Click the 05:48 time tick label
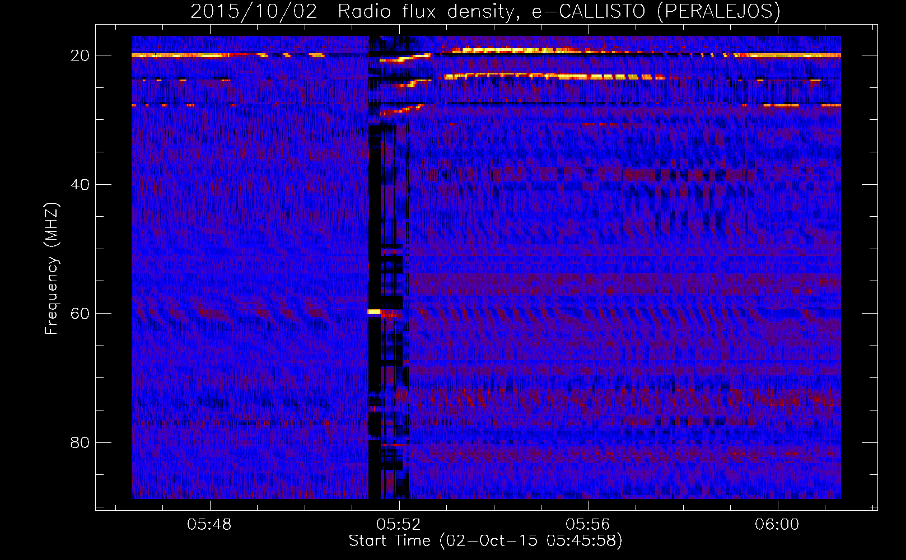The height and width of the screenshot is (560, 906). point(209,525)
